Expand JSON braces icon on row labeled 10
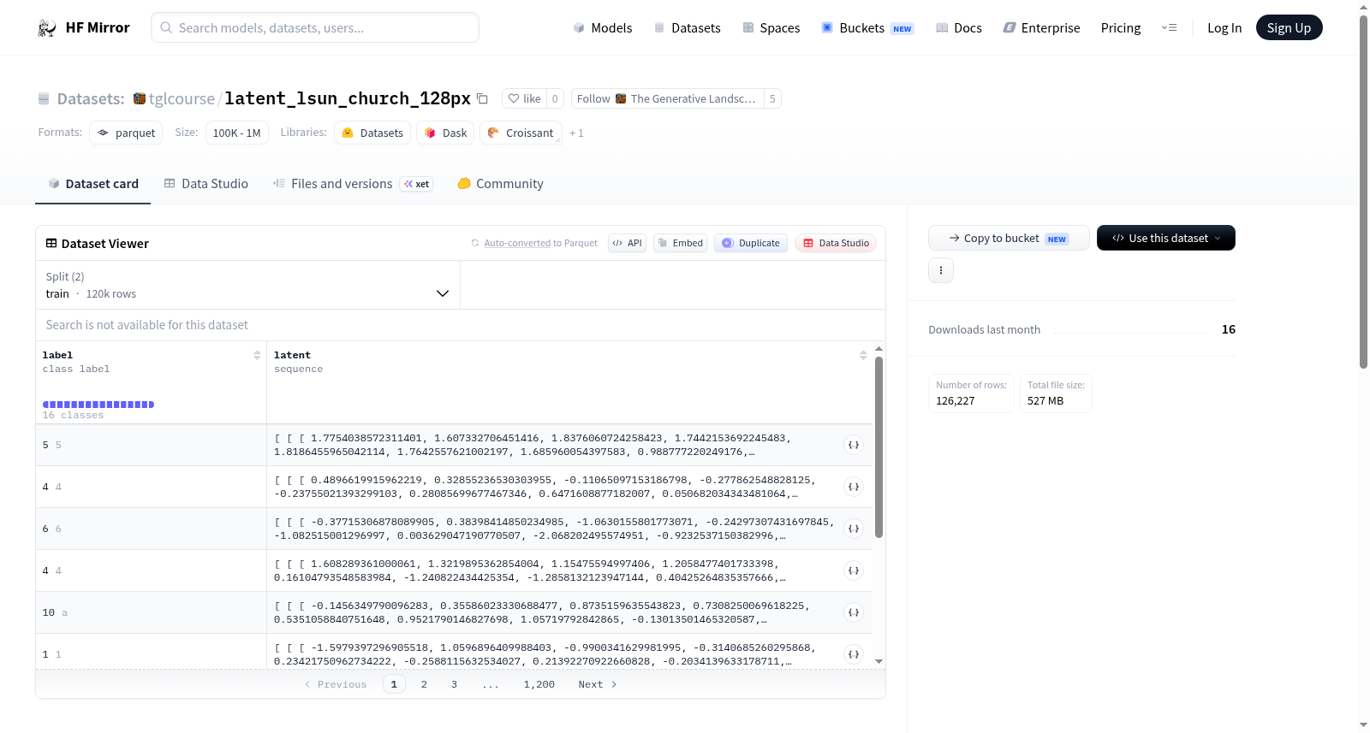This screenshot has height=733, width=1370. tap(854, 612)
